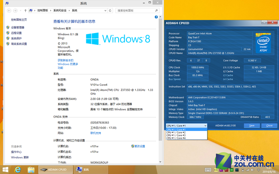Image resolution: width=279 pixels, height=174 pixels.
Task: Open address bar history dropdown
Action: [x=105, y=10]
